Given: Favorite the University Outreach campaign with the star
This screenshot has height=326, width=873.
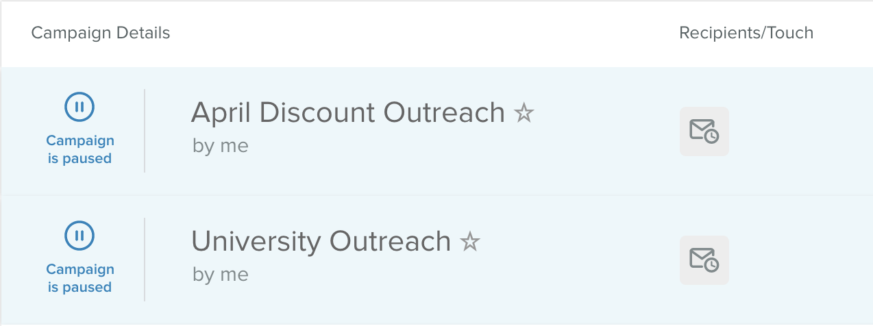Looking at the screenshot, I should (x=470, y=241).
